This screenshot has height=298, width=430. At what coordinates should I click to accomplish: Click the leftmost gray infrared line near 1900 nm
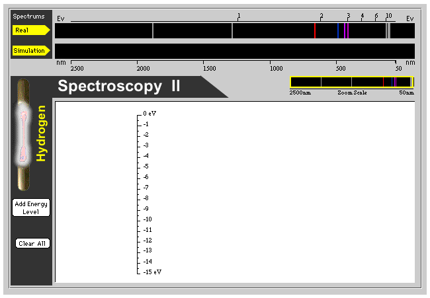click(x=153, y=30)
